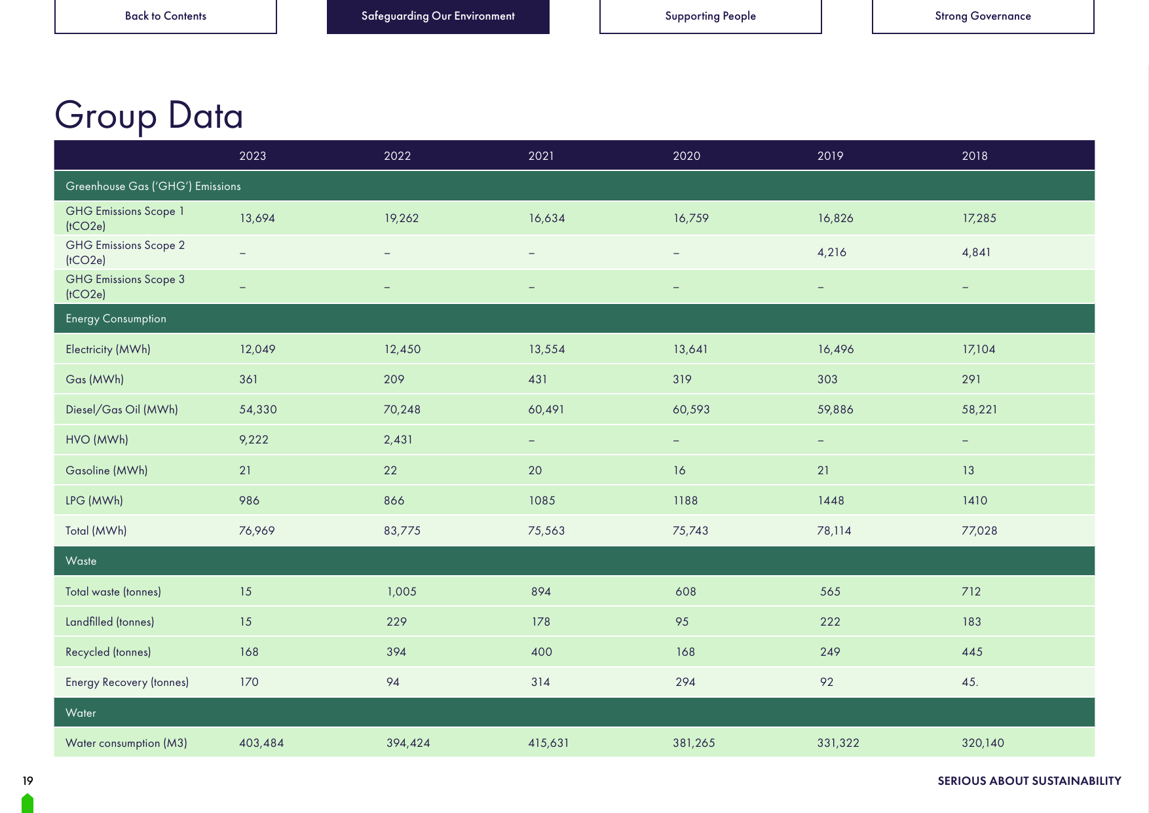Select Electricity value 17,104 for 2018

(x=979, y=349)
